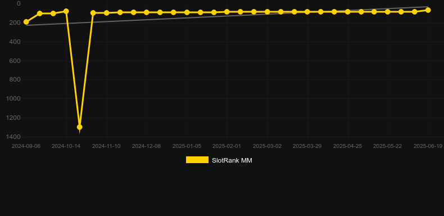Viewport: 444px width, 216px height.
Task: Select the data point above 2025-01-05
Action: coord(187,12)
